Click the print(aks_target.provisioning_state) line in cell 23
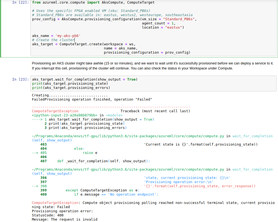This screenshot has height=222, width=278. tap(70, 84)
